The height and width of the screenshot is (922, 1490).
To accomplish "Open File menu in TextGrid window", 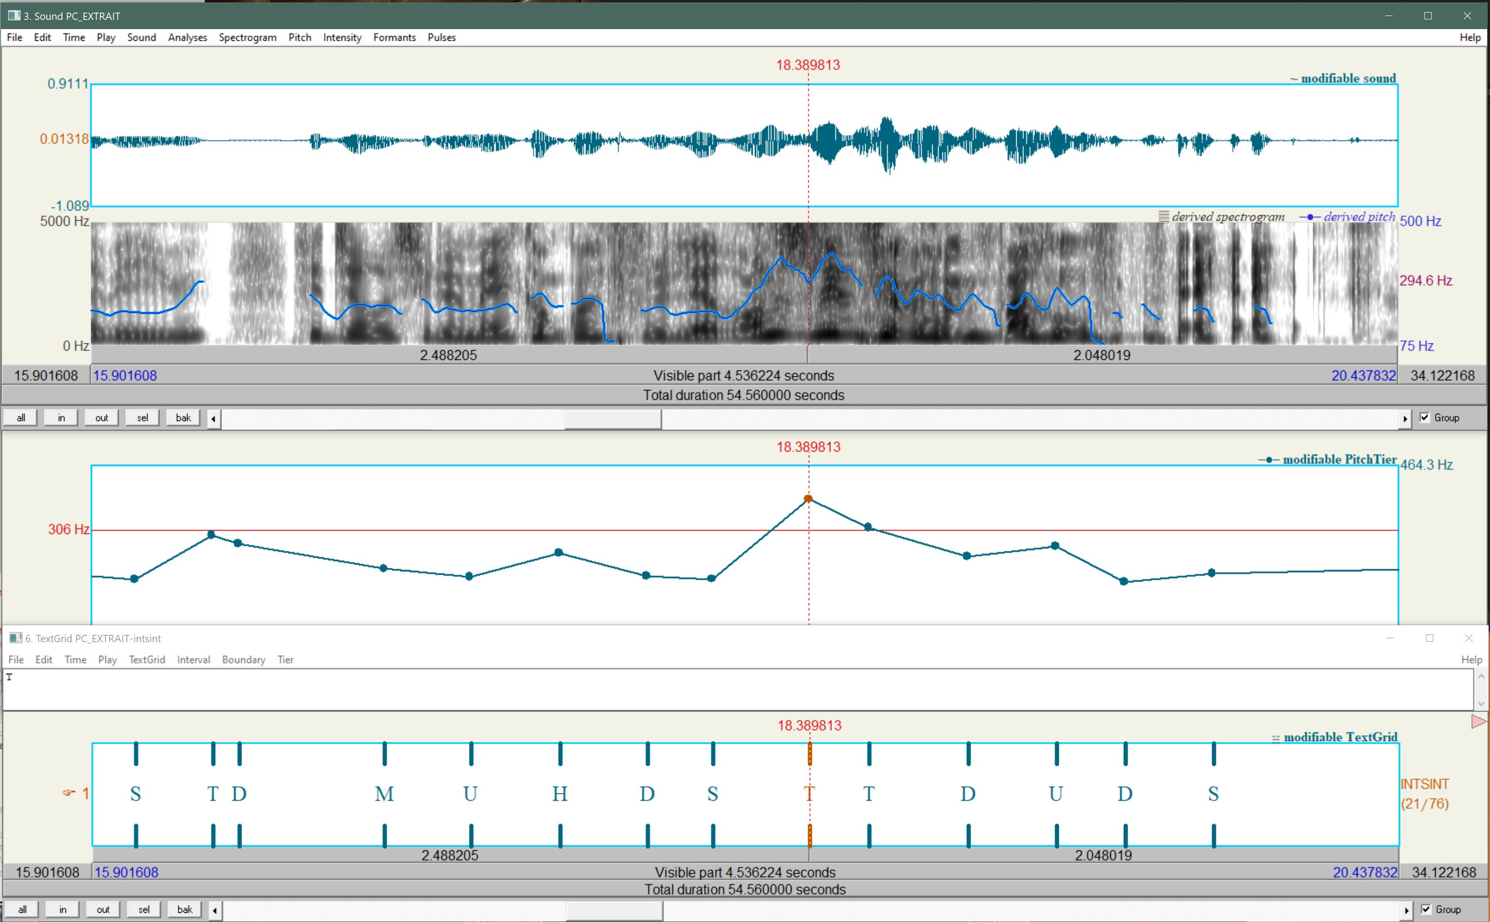I will point(16,659).
